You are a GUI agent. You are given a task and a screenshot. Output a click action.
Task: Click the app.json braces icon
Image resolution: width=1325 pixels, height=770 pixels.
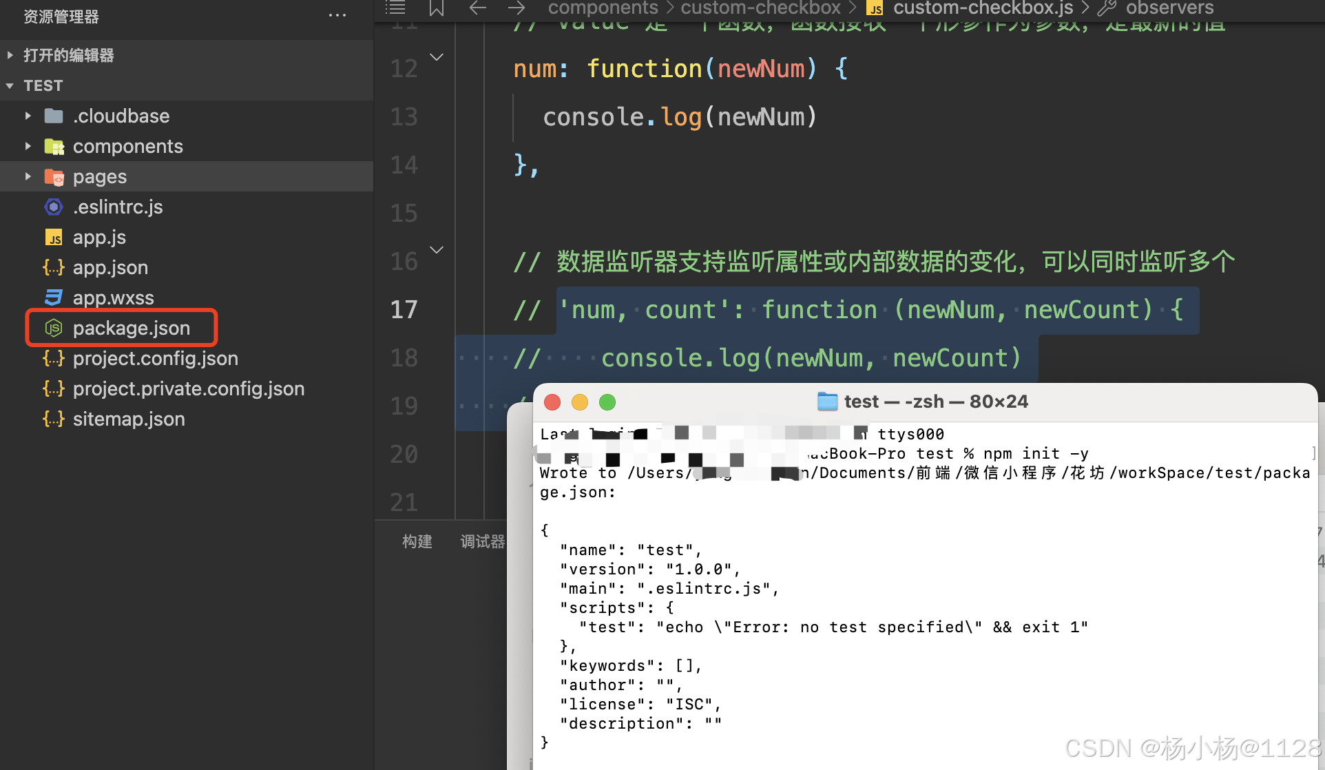pos(54,267)
